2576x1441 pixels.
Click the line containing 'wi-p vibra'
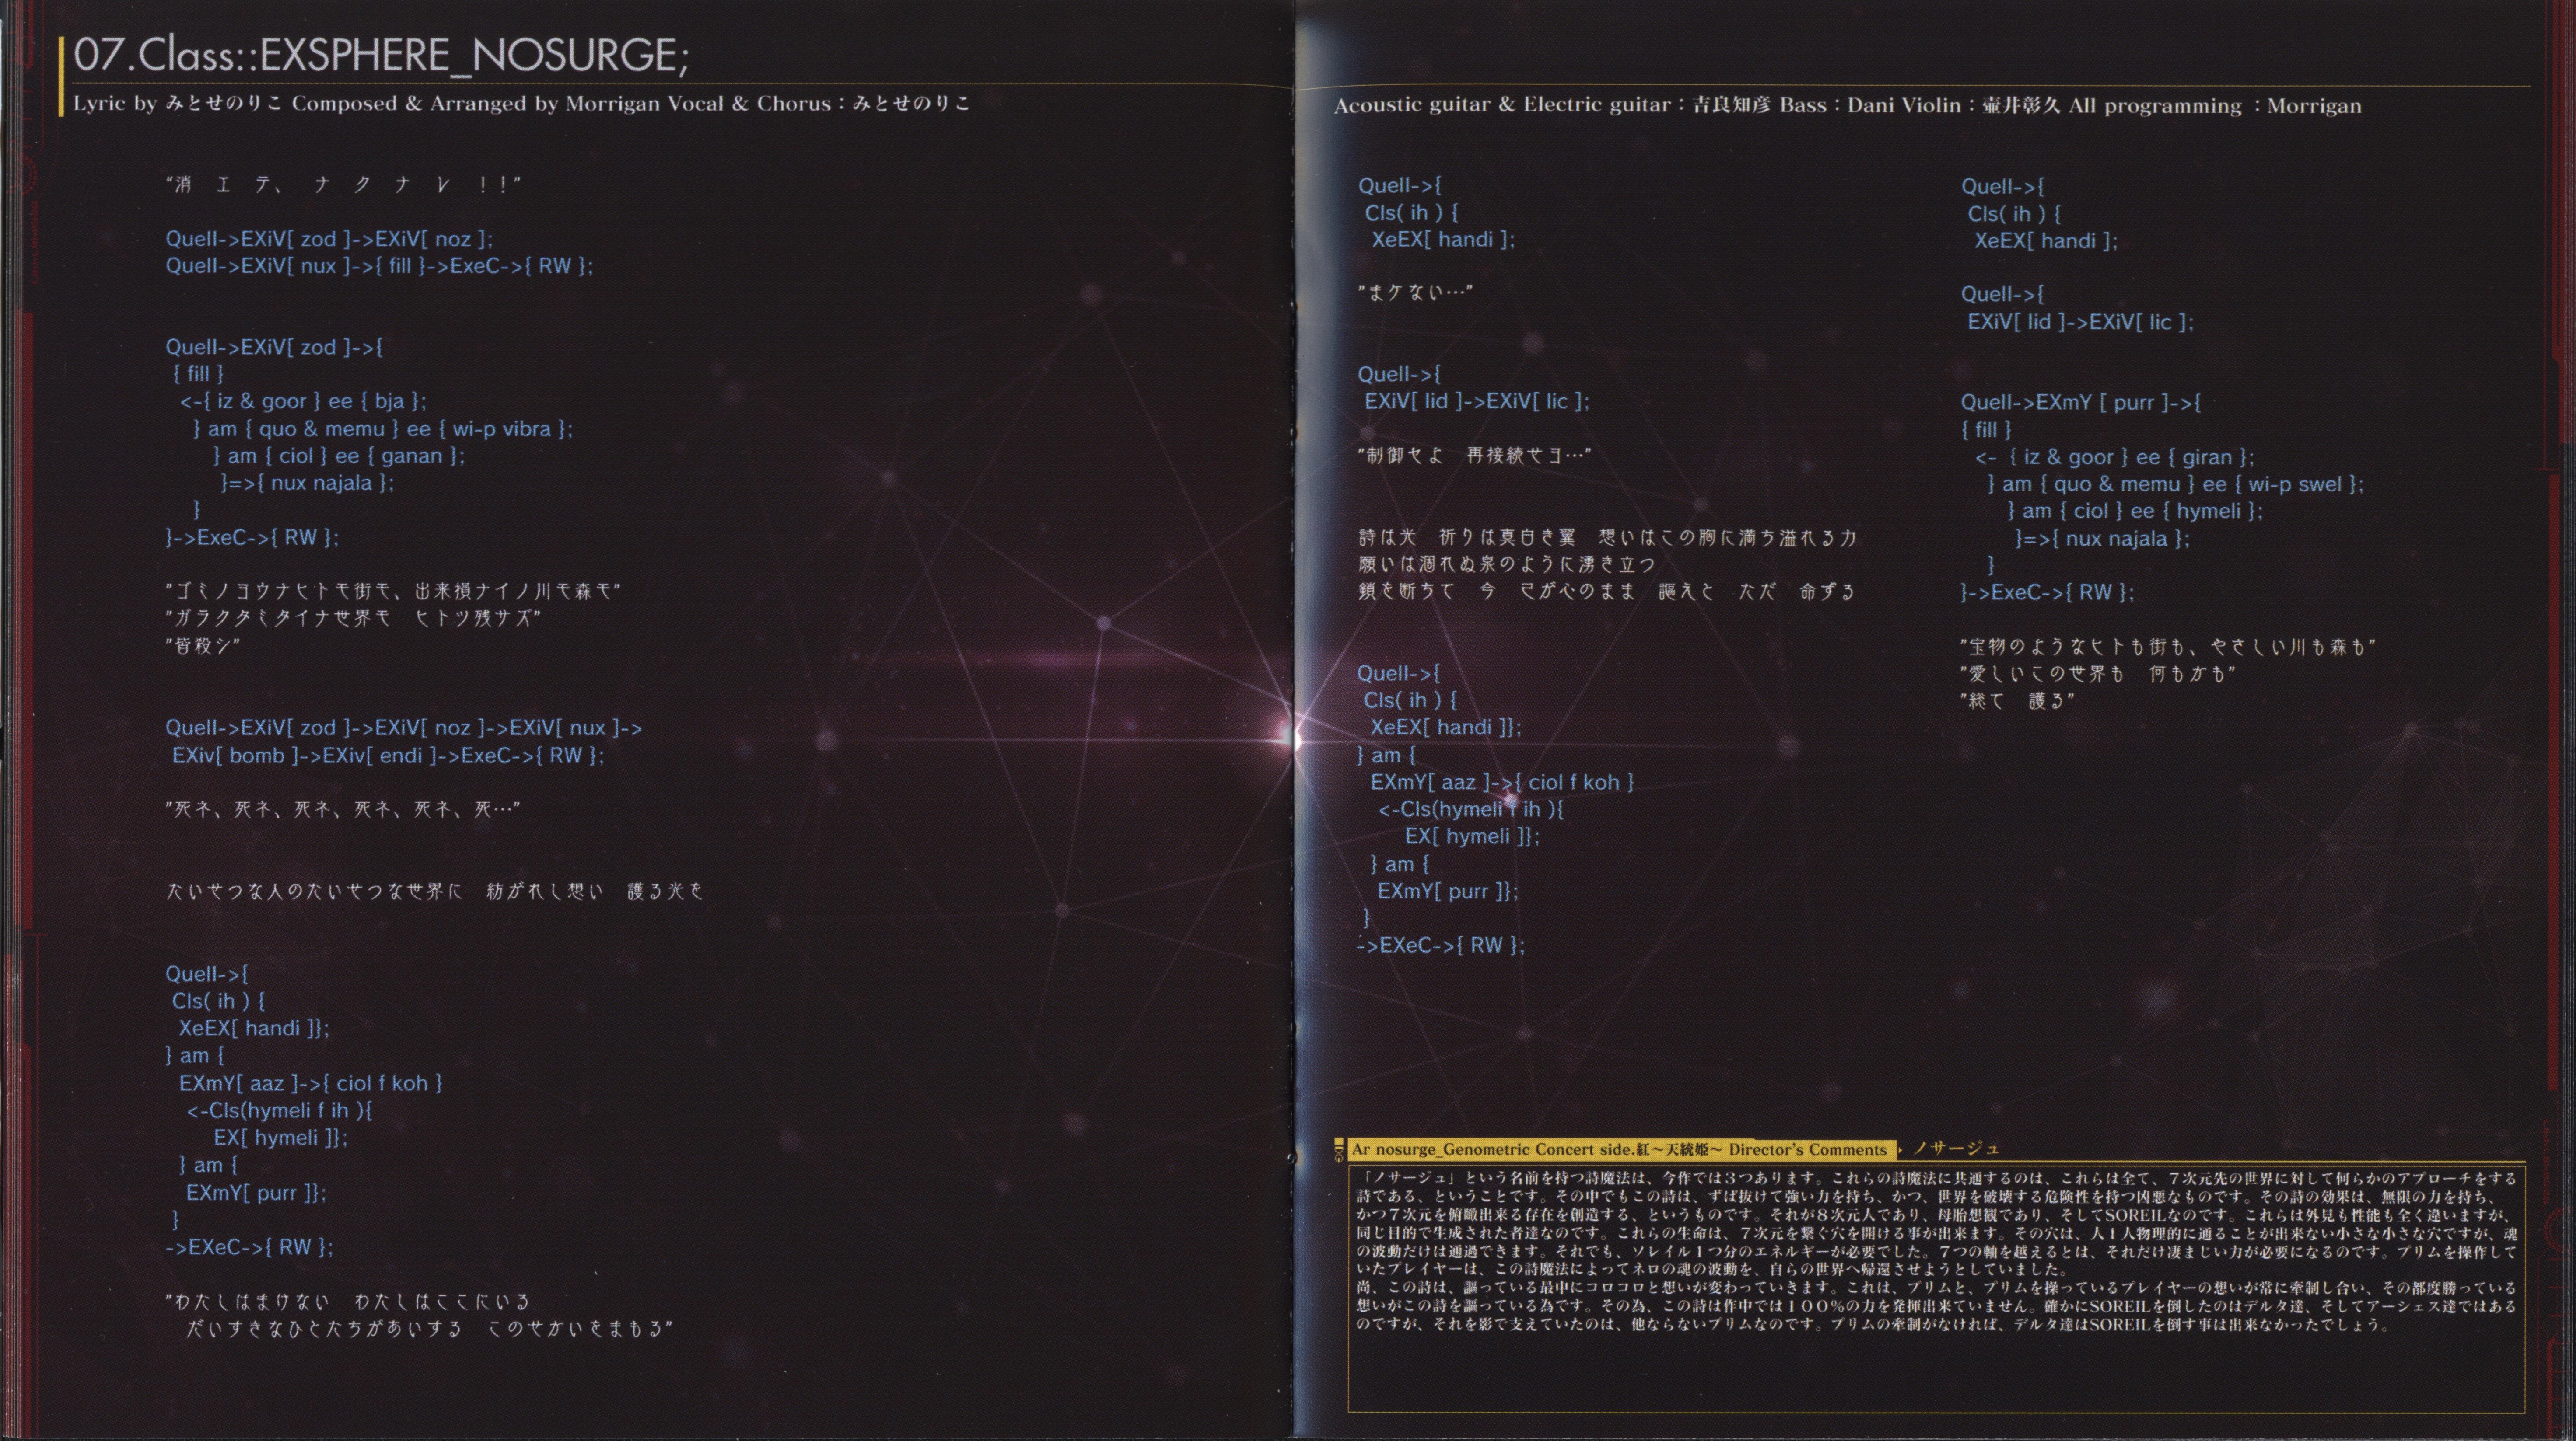382,429
